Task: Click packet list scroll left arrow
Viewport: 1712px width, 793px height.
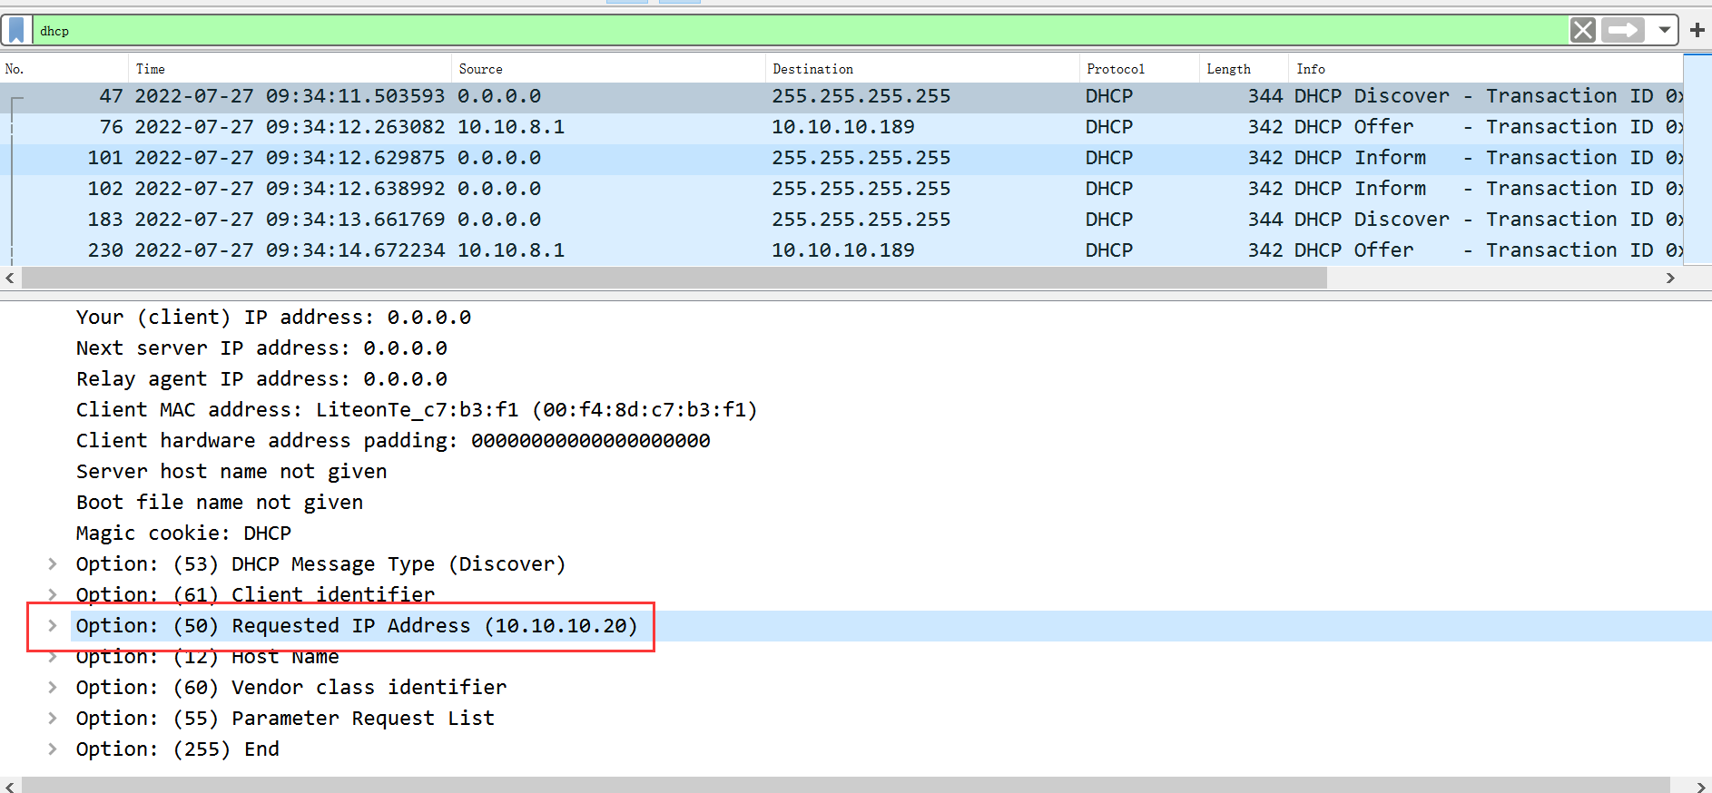Action: click(x=10, y=279)
